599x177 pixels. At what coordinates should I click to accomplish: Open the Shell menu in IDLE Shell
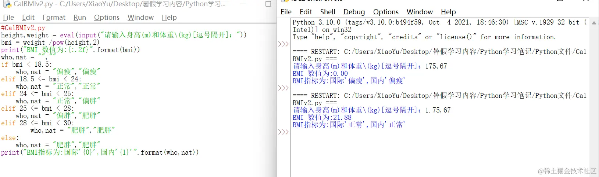(x=328, y=12)
